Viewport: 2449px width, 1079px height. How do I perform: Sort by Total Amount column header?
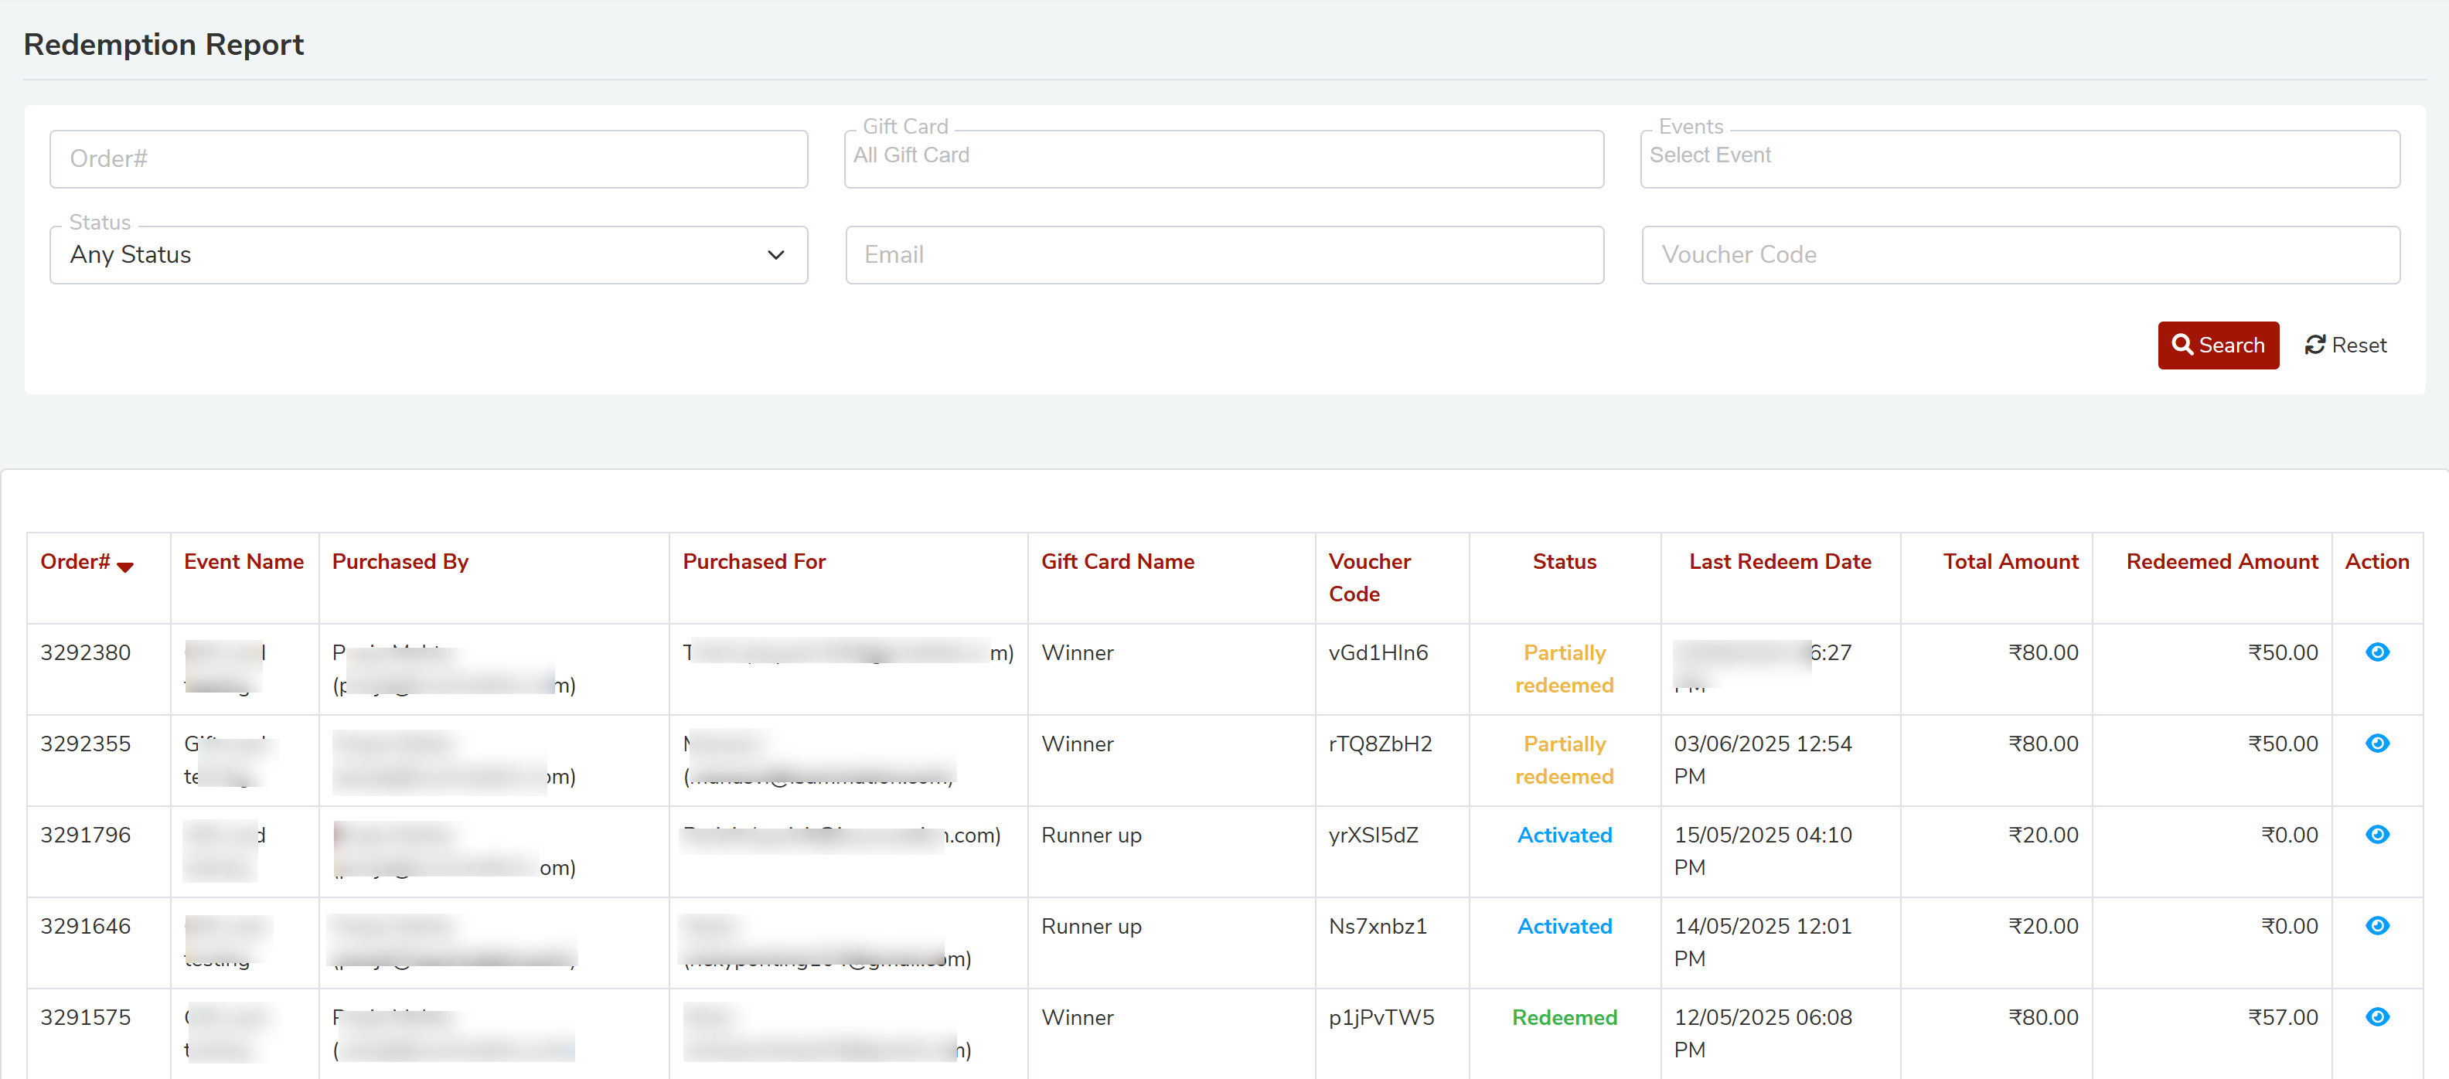click(2010, 562)
